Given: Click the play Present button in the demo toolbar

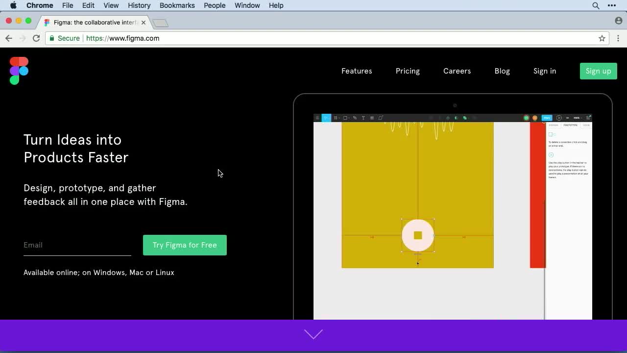Looking at the screenshot, I should 559,118.
